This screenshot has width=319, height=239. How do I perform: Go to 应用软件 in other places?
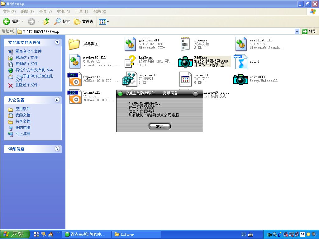click(x=23, y=109)
